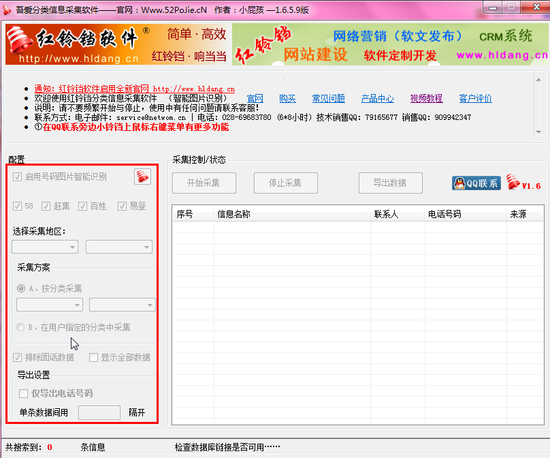Click the app bell icon in title bar

7,10
